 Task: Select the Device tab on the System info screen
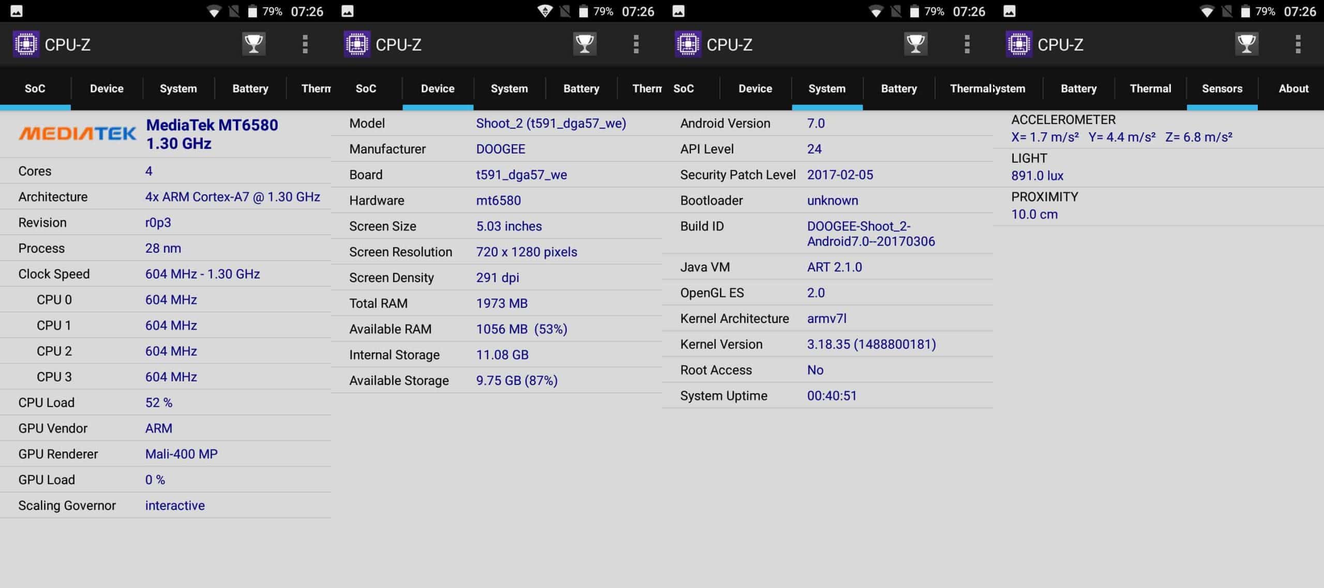click(x=755, y=88)
